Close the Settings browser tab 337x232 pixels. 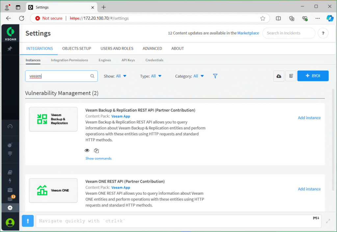click(x=92, y=8)
